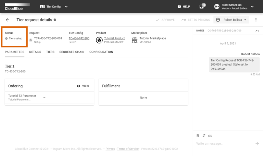Image resolution: width=263 pixels, height=156 pixels.
Task: Open notifications with the 12 badge
Action: (202, 6)
